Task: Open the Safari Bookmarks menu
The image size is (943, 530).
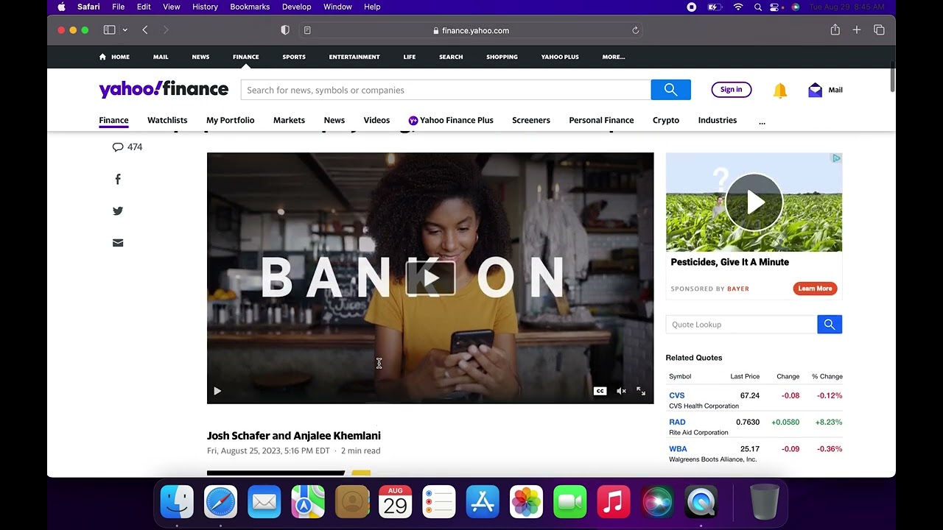Action: point(250,7)
